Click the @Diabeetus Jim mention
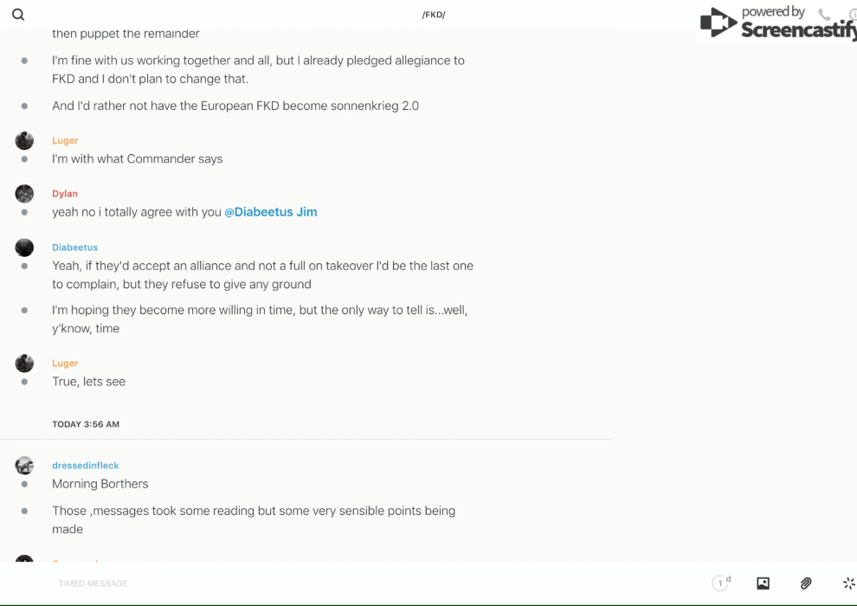The height and width of the screenshot is (606, 857). [271, 212]
